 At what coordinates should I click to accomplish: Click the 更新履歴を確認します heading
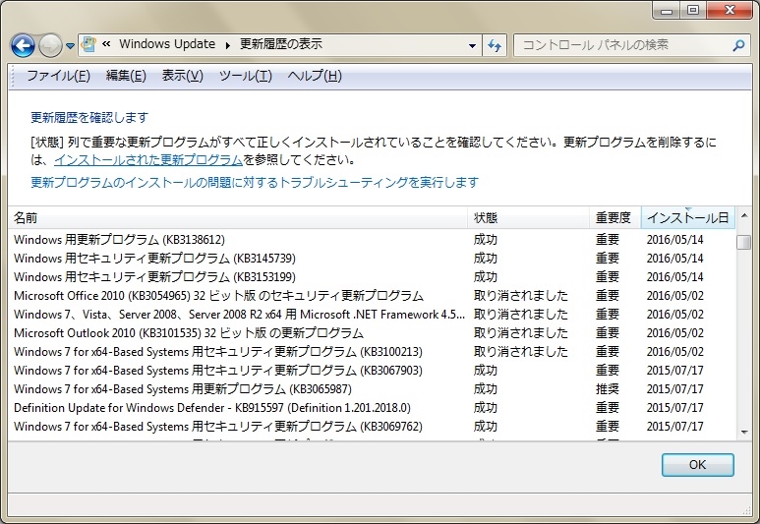point(89,117)
